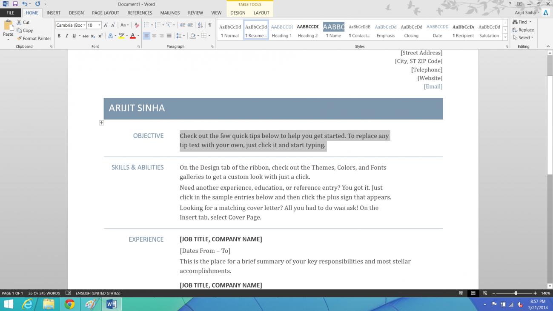This screenshot has height=311, width=553.
Task: Toggle Italic formatting
Action: pyautogui.click(x=66, y=36)
